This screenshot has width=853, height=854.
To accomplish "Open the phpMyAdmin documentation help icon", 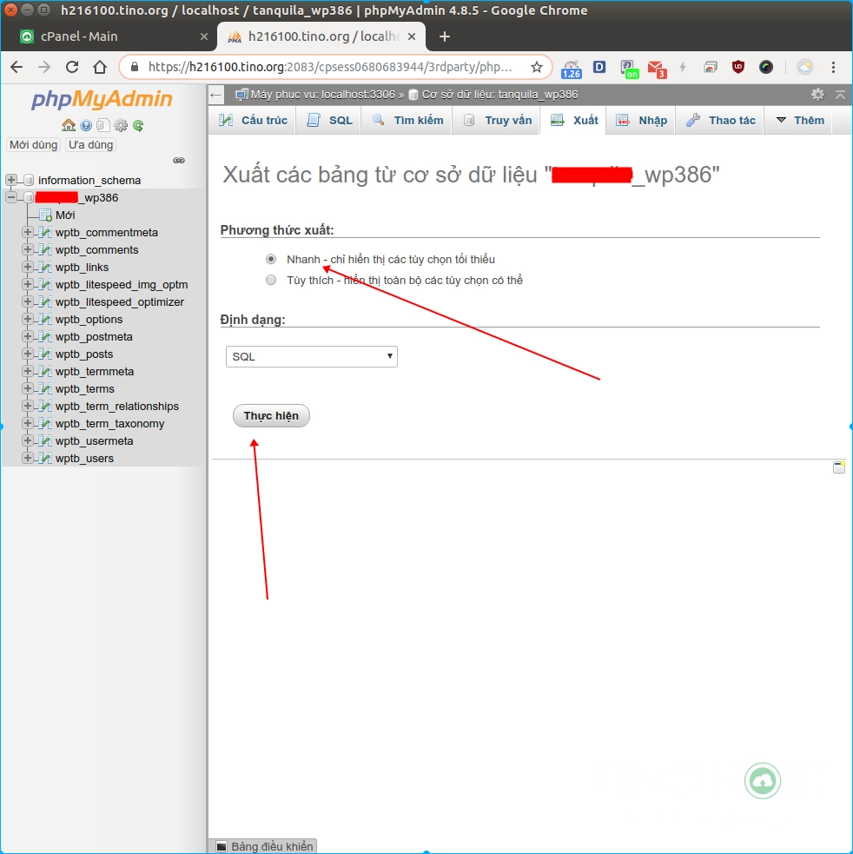I will (85, 125).
